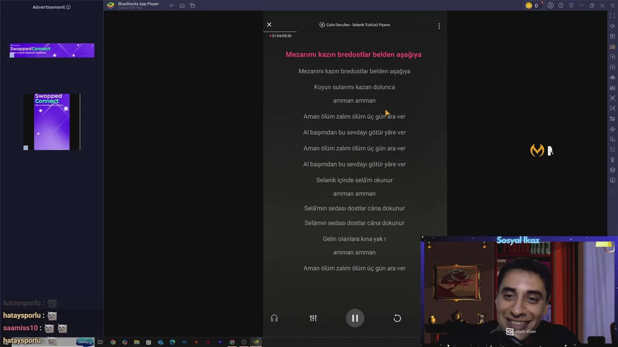Screen dimensions: 618x347
Task: Collapse the BlueStacks side toolbar
Action: (613, 5)
